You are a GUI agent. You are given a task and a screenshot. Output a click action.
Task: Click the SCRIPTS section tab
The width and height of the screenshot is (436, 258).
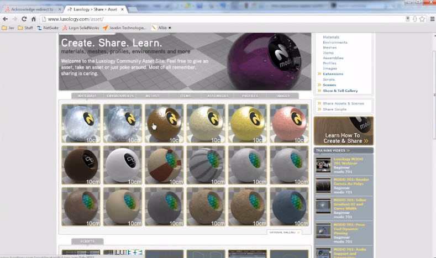click(x=87, y=241)
